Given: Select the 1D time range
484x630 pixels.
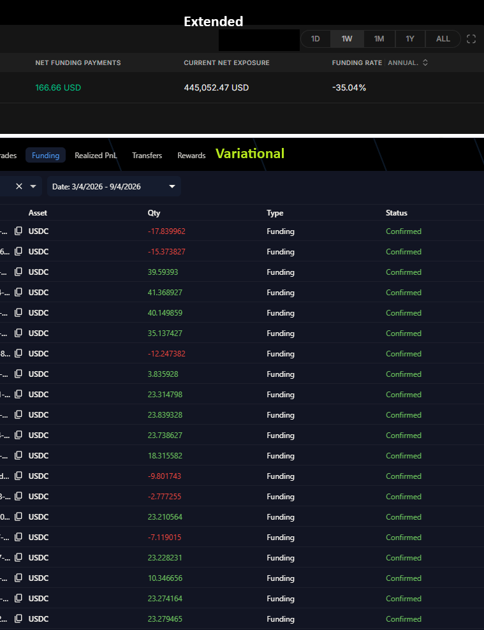Looking at the screenshot, I should coord(315,39).
